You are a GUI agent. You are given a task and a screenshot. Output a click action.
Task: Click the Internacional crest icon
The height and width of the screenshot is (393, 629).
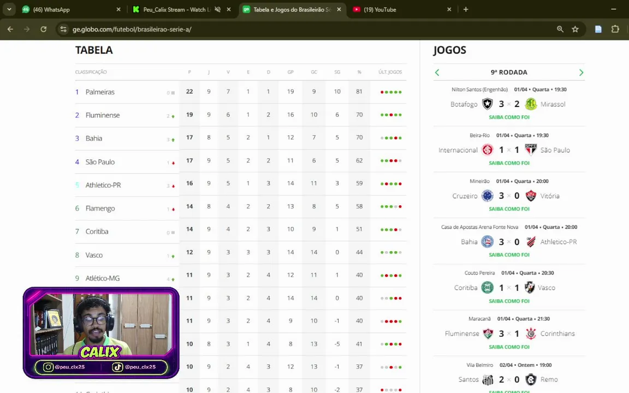[488, 150]
